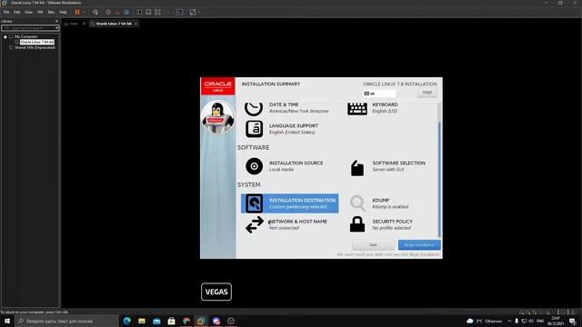Send Ctrl+Alt+Del to the virtual machine
The height and width of the screenshot is (327, 582).
click(x=95, y=12)
